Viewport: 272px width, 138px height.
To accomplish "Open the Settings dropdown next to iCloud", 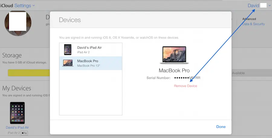I will 24,5.
